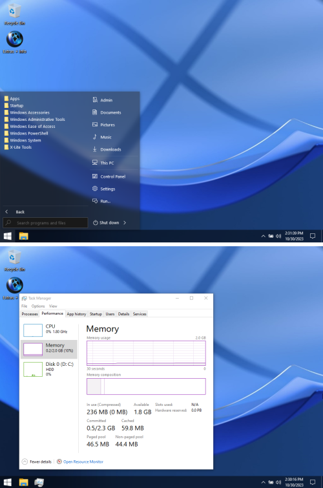This screenshot has width=323, height=488.
Task: Open This PC from Start menu
Action: 103,163
